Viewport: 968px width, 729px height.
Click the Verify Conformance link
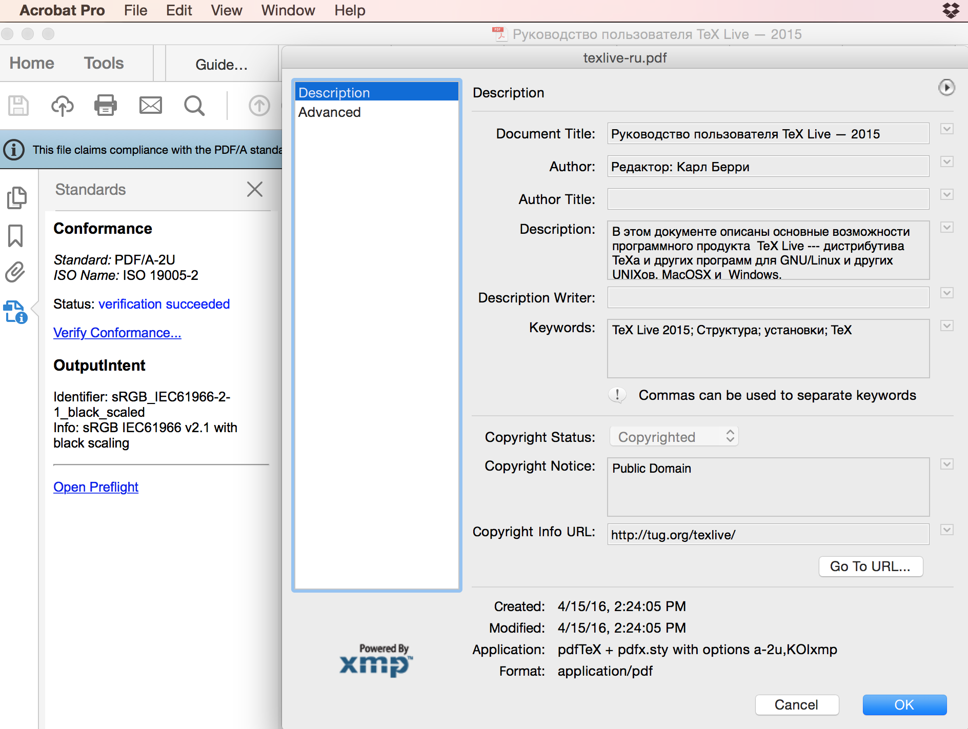coord(117,333)
